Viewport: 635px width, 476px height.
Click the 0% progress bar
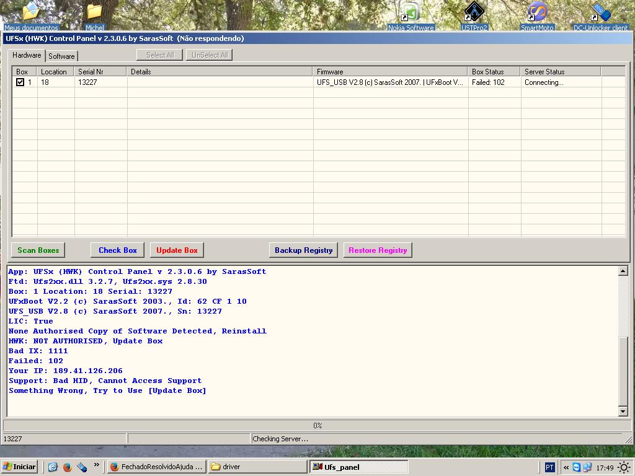(x=317, y=425)
